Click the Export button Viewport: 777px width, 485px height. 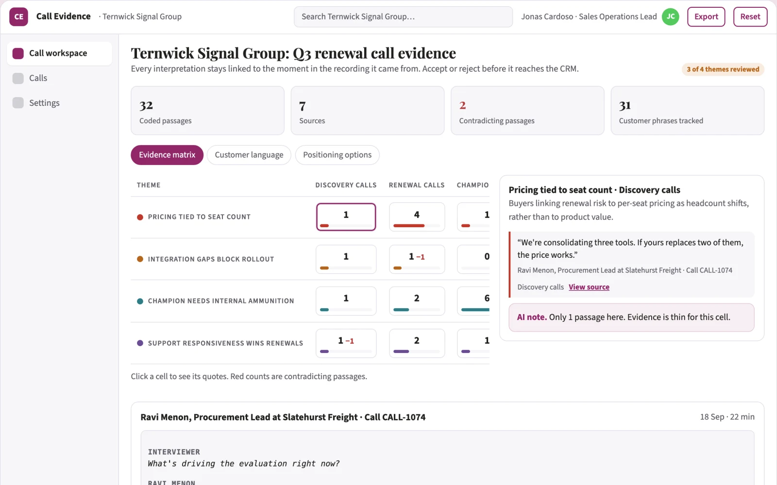pos(706,17)
